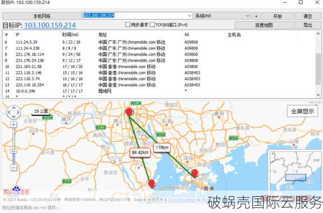Select hop row 223.119.19.254

point(159,85)
